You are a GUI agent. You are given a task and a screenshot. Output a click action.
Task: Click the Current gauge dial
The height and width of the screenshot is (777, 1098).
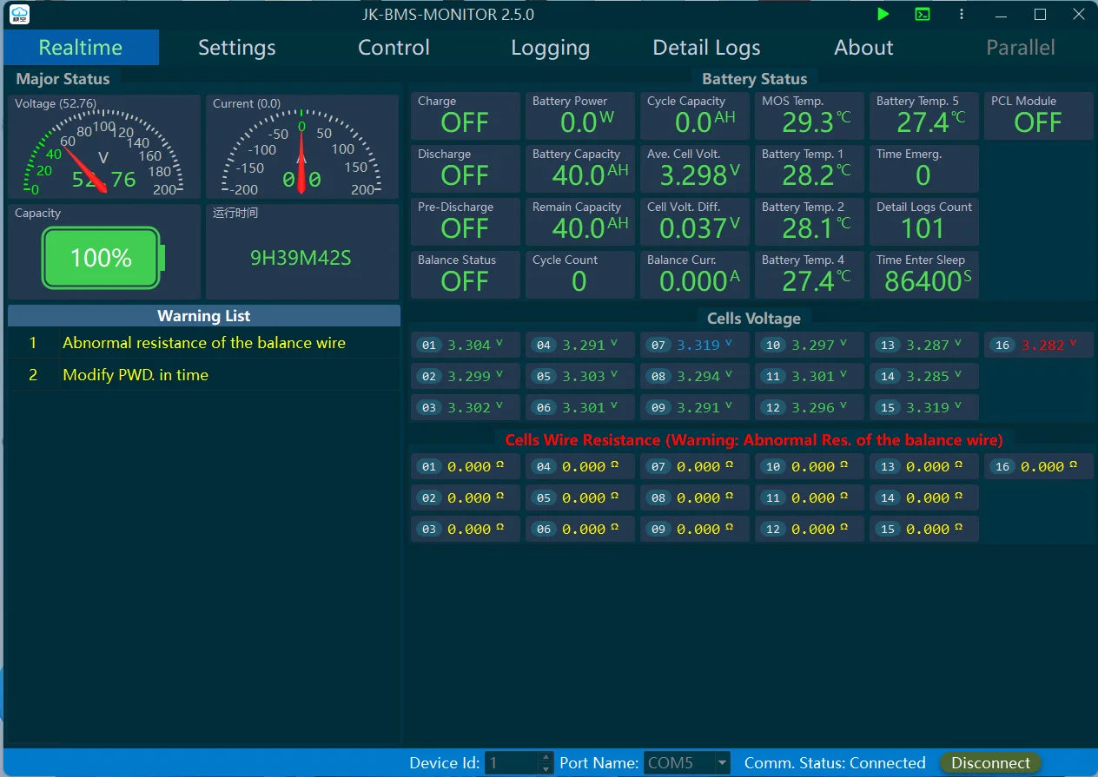pos(302,153)
